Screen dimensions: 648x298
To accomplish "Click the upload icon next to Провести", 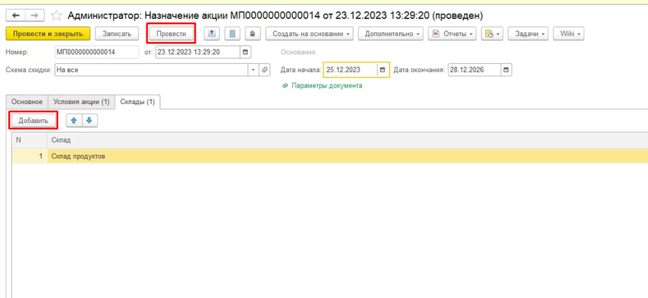I will [212, 34].
